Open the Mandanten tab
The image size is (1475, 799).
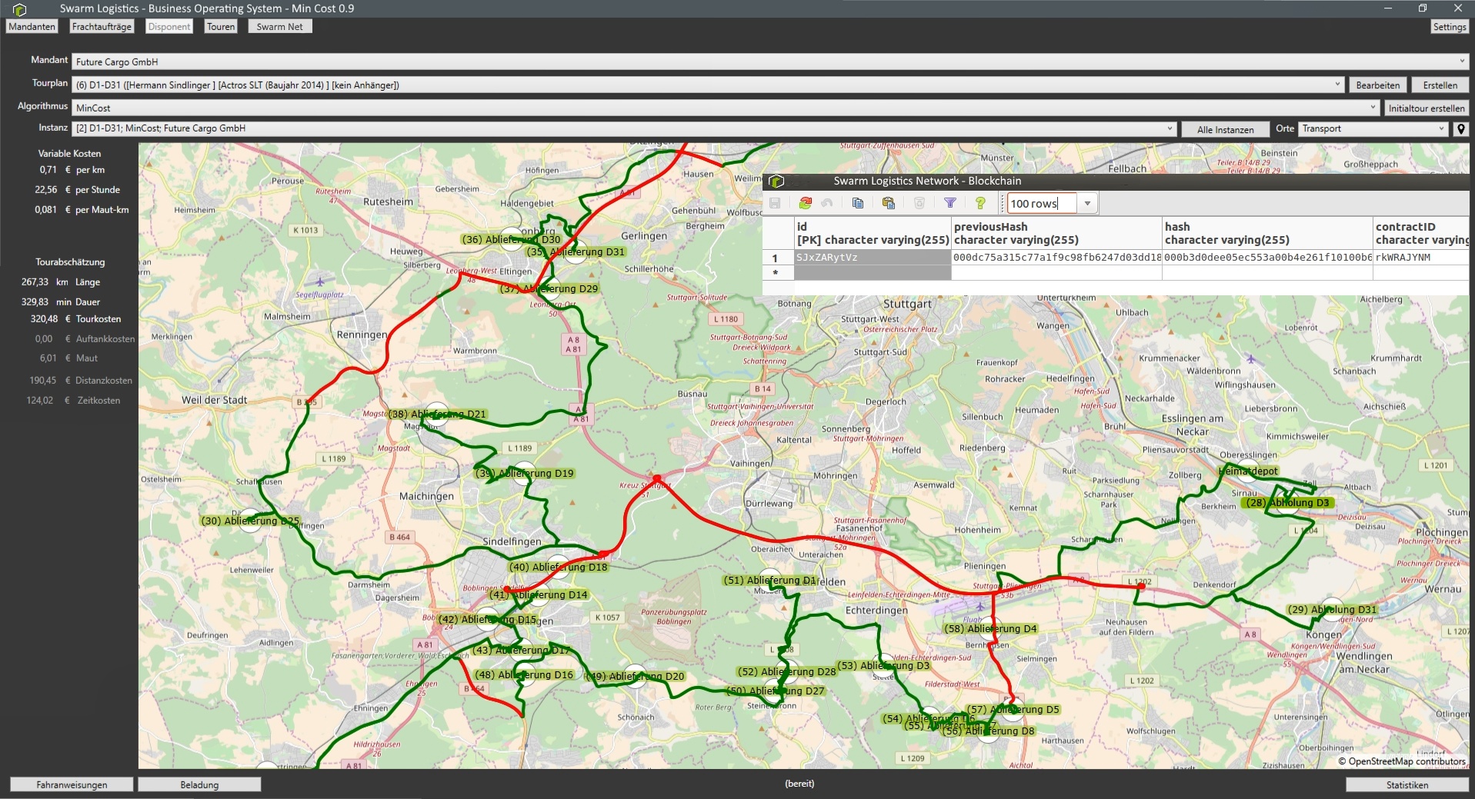pos(32,27)
